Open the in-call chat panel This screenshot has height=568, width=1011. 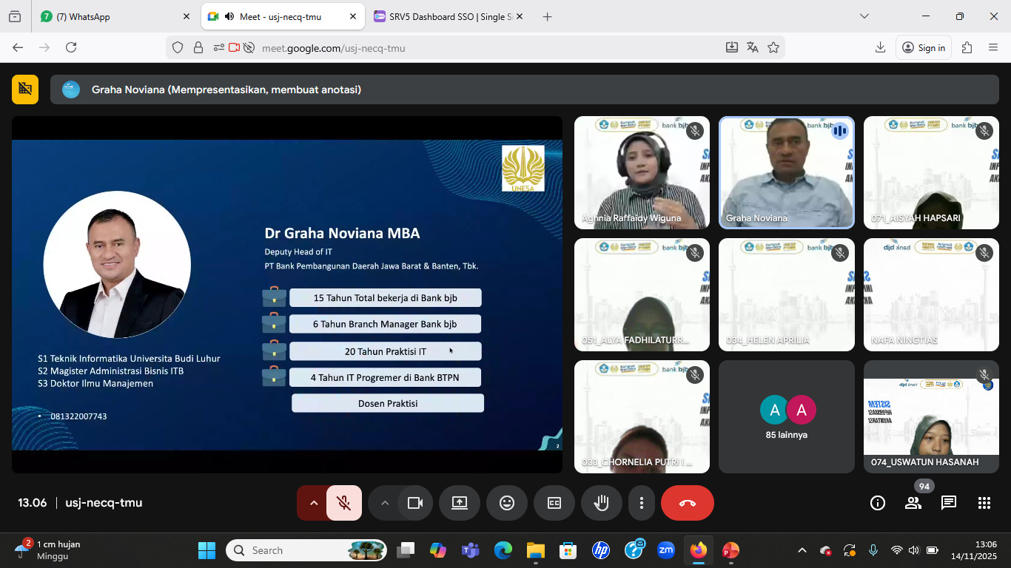948,503
